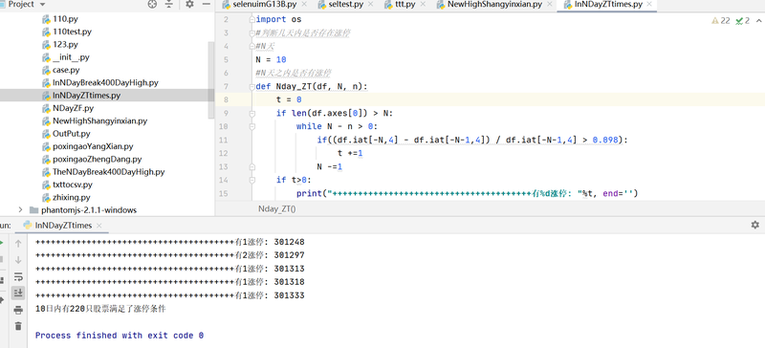The height and width of the screenshot is (348, 765).
Task: Click the value 0.898 in line 11
Action: pos(605,140)
